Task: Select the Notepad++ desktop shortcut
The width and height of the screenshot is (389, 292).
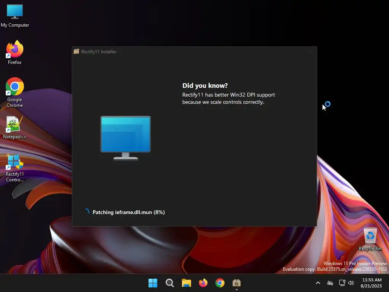Action: 15,128
